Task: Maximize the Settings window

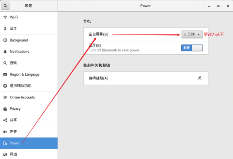Action: [218, 6]
